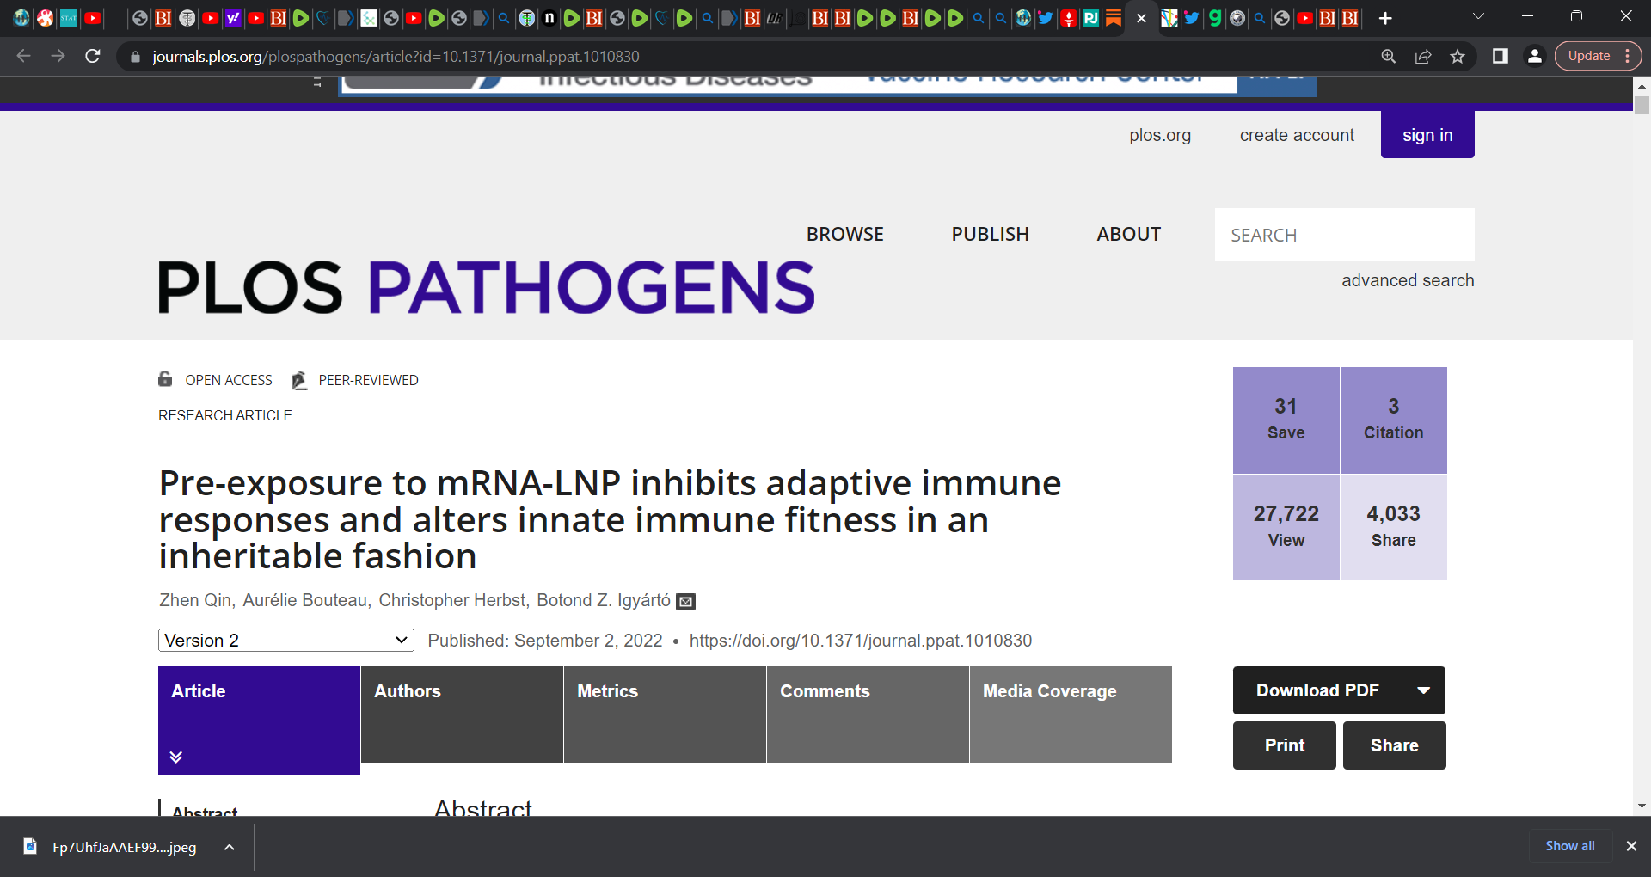1651x877 pixels.
Task: Open the Version 2 dropdown
Action: [x=286, y=641]
